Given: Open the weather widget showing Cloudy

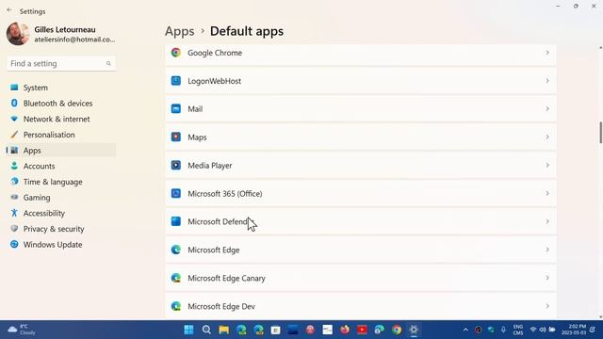Looking at the screenshot, I should pos(22,330).
